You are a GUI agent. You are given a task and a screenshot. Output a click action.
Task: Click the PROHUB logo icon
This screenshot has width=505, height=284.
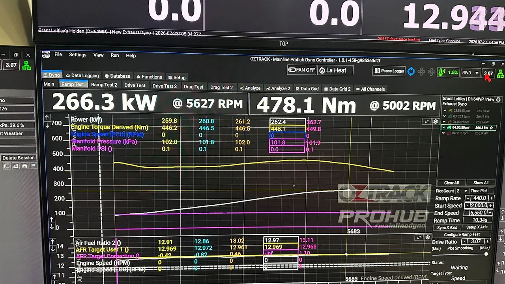tap(46, 54)
